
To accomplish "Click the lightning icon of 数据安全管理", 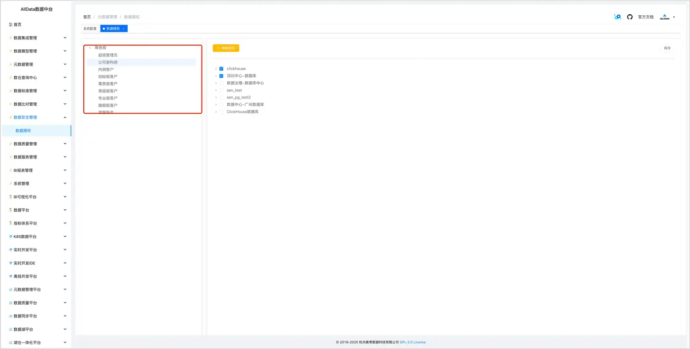I will 10,118.
